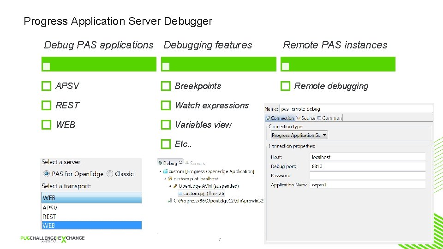Image resolution: width=443 pixels, height=249 pixels.
Task: Close the Debug view tab
Action: [x=180, y=163]
